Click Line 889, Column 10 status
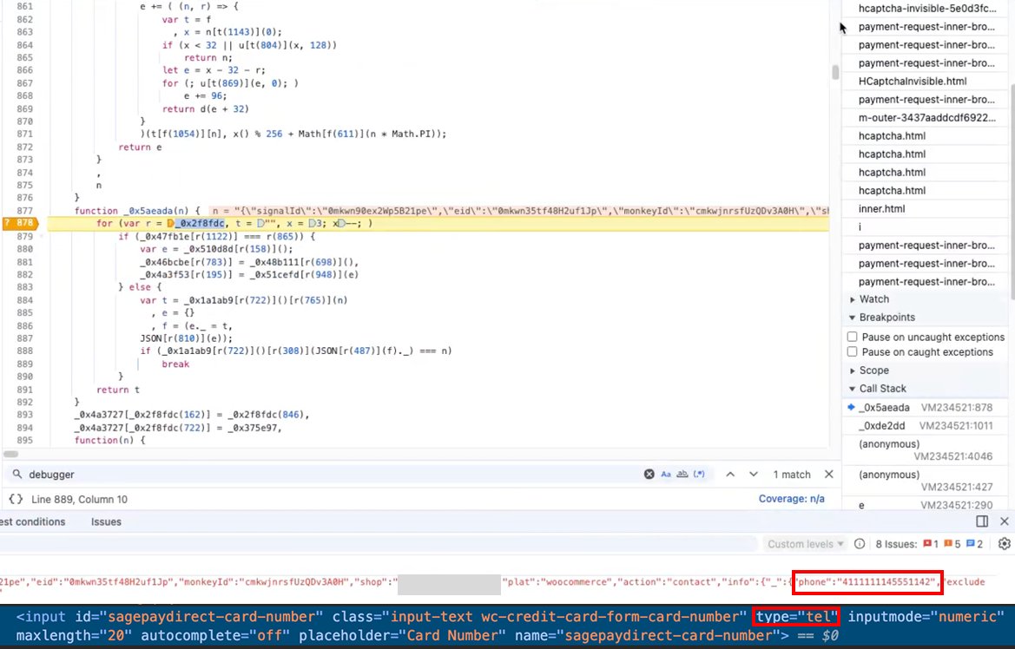The image size is (1015, 649). (x=79, y=499)
